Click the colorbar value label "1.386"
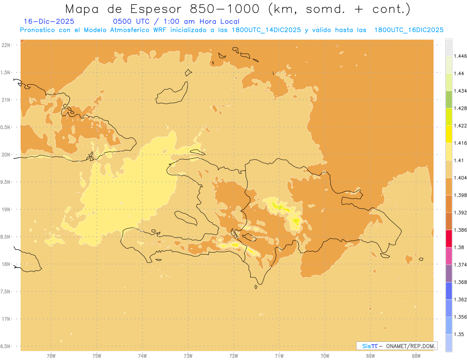The height and width of the screenshot is (361, 467). (460, 230)
